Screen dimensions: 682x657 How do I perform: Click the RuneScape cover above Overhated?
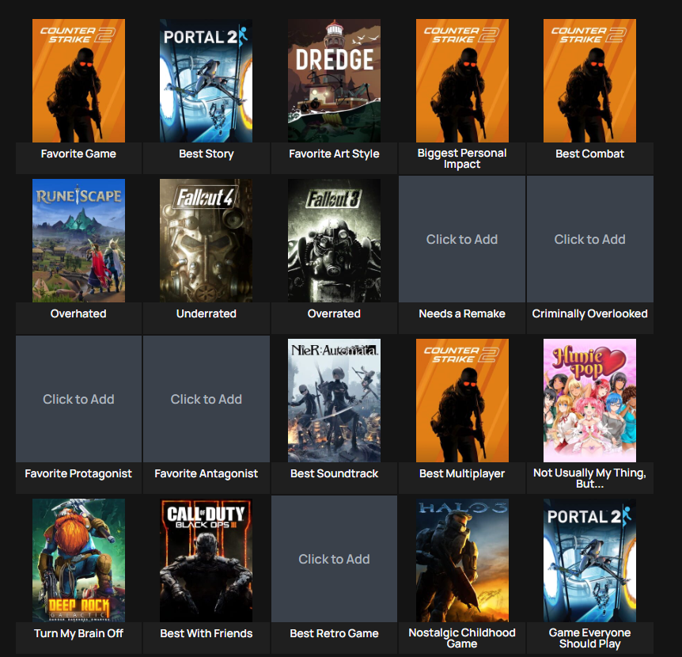click(79, 241)
